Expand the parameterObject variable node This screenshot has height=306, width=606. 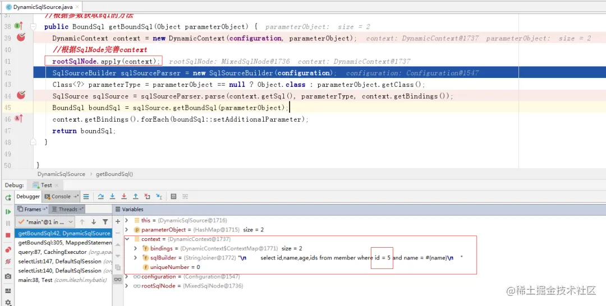(x=126, y=230)
